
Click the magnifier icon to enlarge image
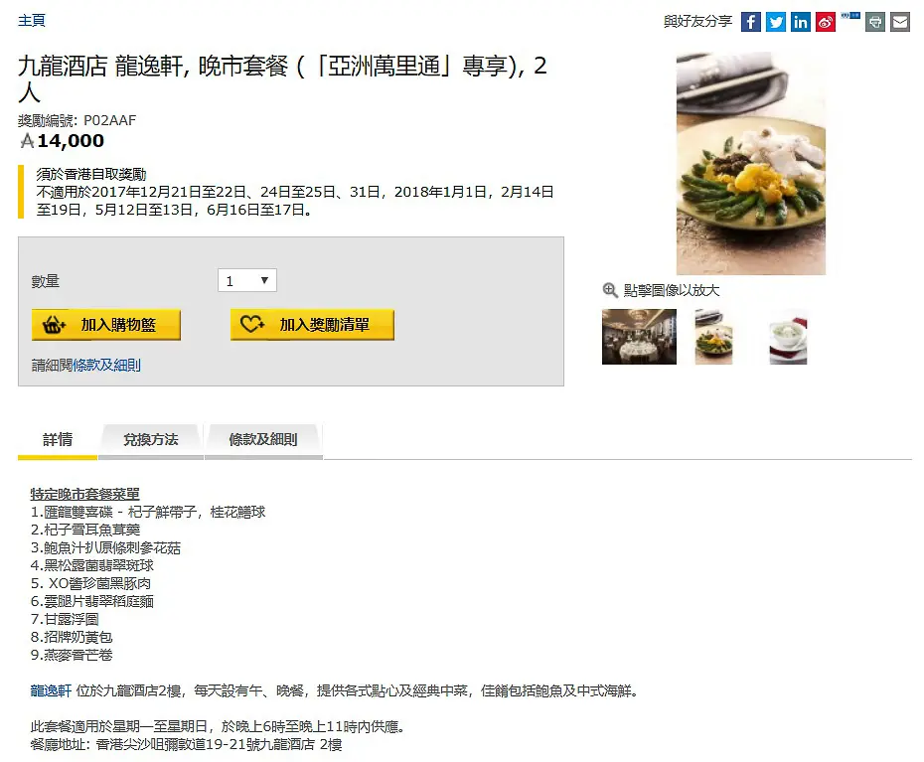(x=609, y=290)
